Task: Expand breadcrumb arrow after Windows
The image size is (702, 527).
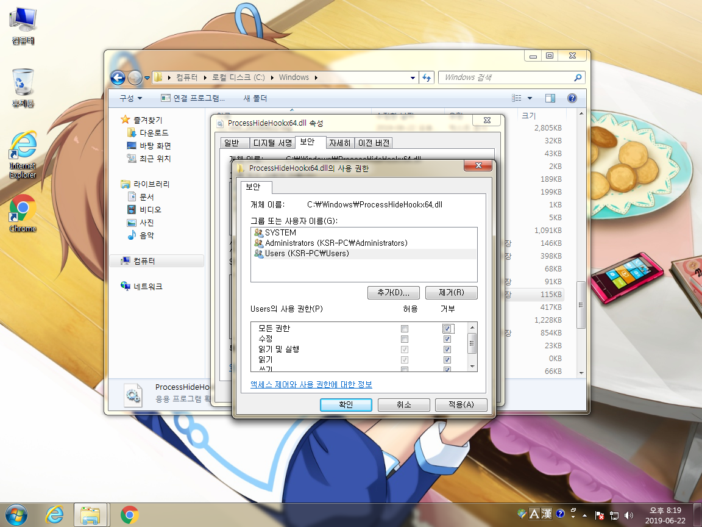Action: click(316, 77)
